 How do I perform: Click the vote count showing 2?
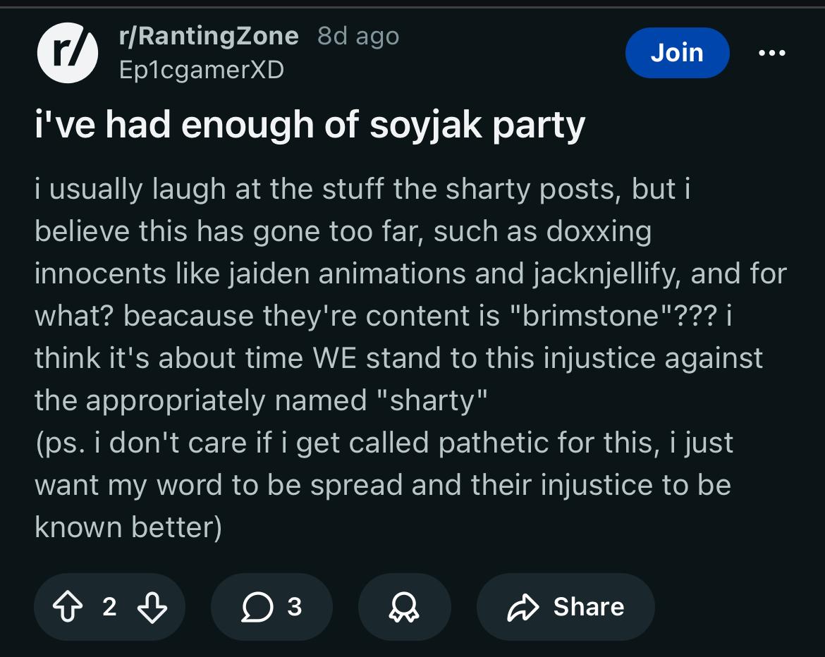(109, 606)
